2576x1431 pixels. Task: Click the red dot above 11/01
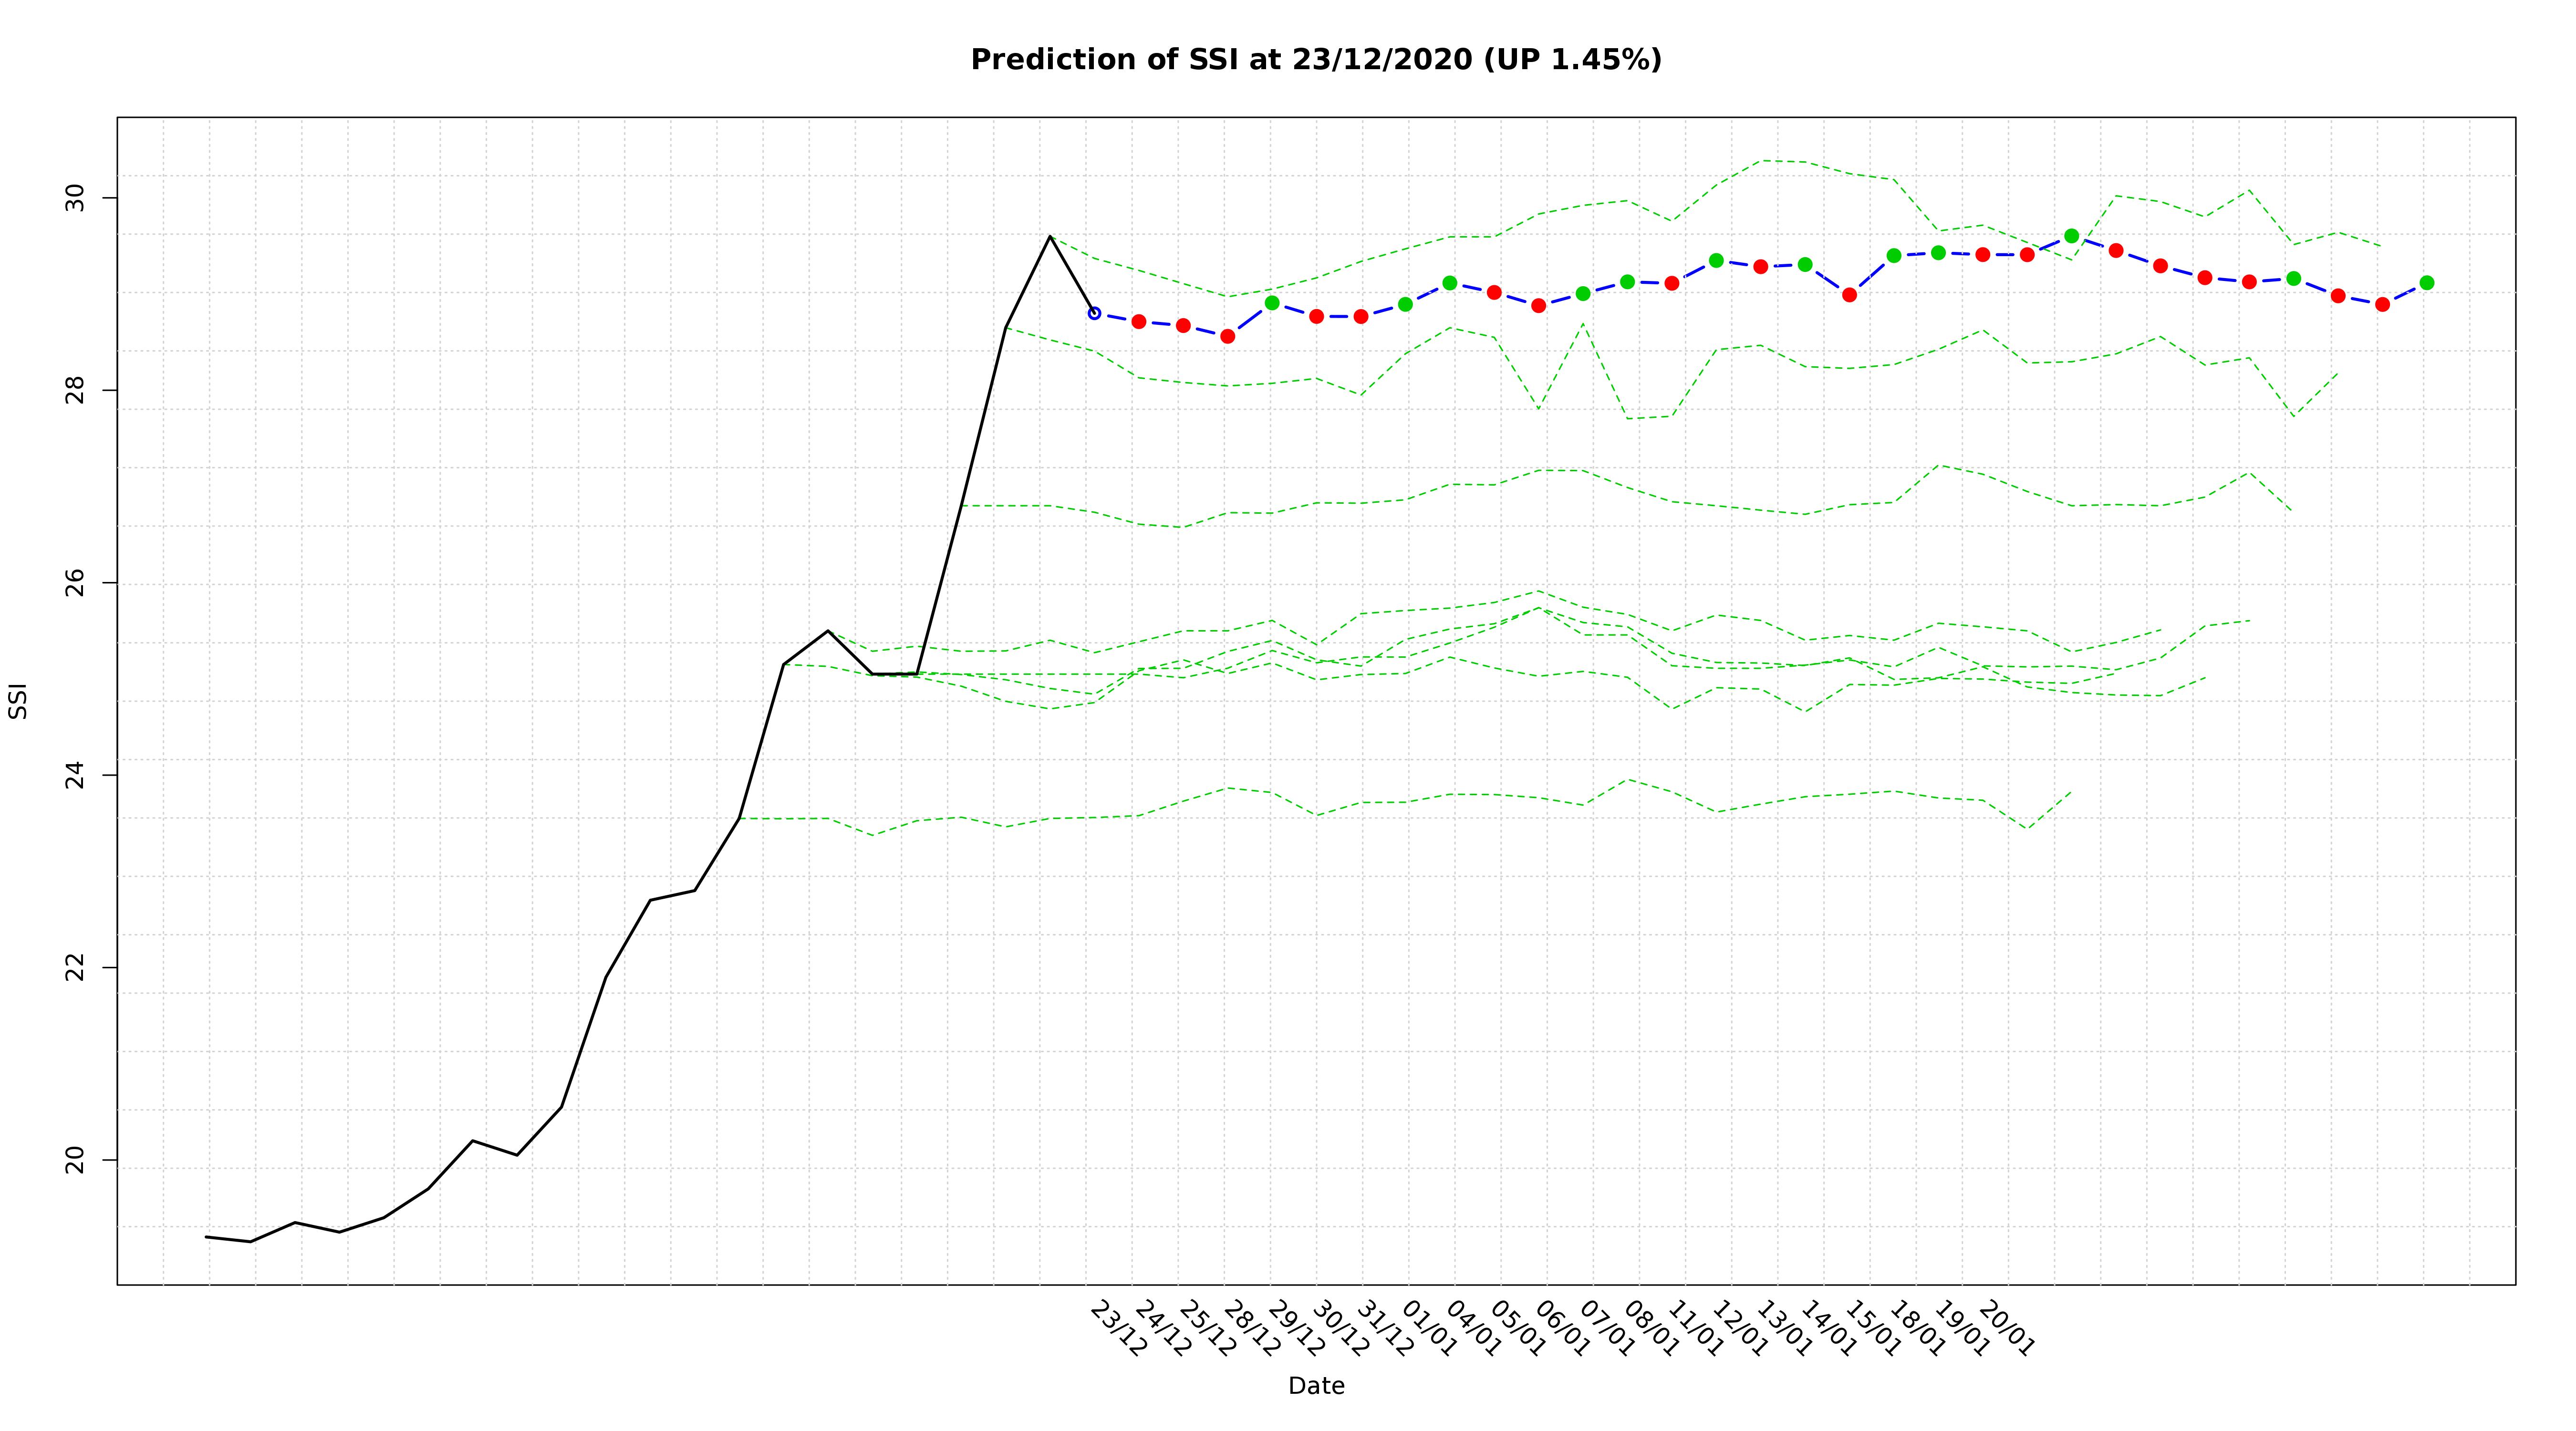point(1671,284)
